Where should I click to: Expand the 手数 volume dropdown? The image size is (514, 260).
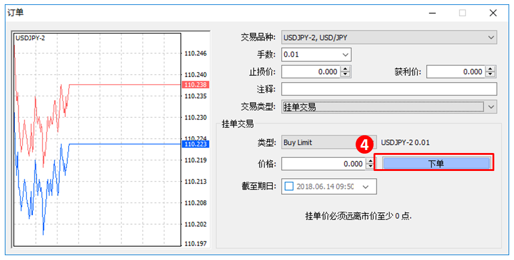345,55
